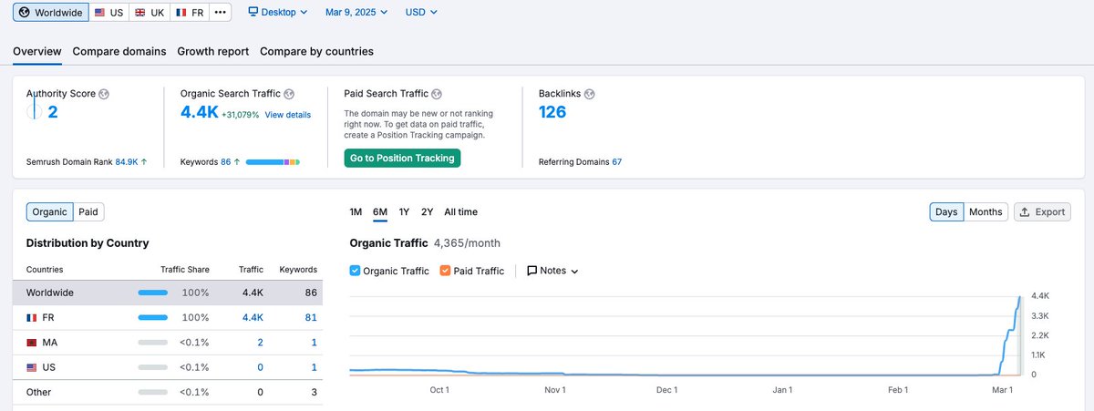The width and height of the screenshot is (1094, 411).
Task: Switch to Compare domains tab
Action: coord(119,51)
